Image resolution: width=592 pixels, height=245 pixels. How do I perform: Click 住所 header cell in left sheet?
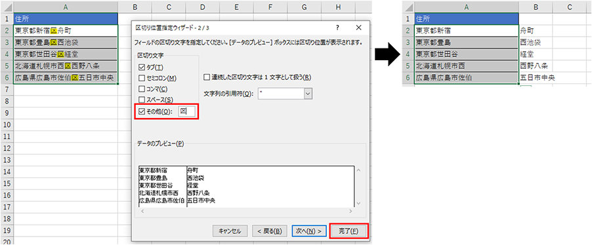[66, 18]
